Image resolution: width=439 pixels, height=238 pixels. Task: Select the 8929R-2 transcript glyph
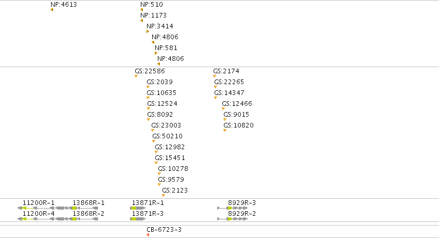(x=233, y=219)
